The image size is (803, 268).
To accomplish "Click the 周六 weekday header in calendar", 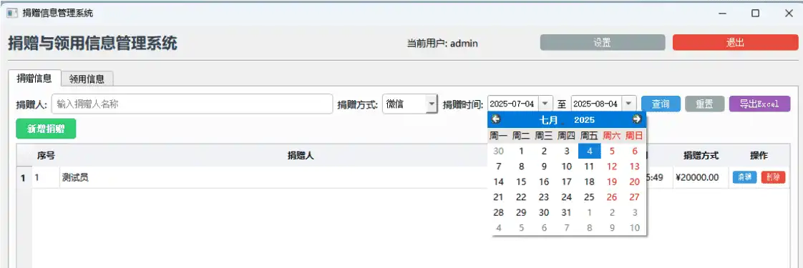I will click(x=612, y=136).
